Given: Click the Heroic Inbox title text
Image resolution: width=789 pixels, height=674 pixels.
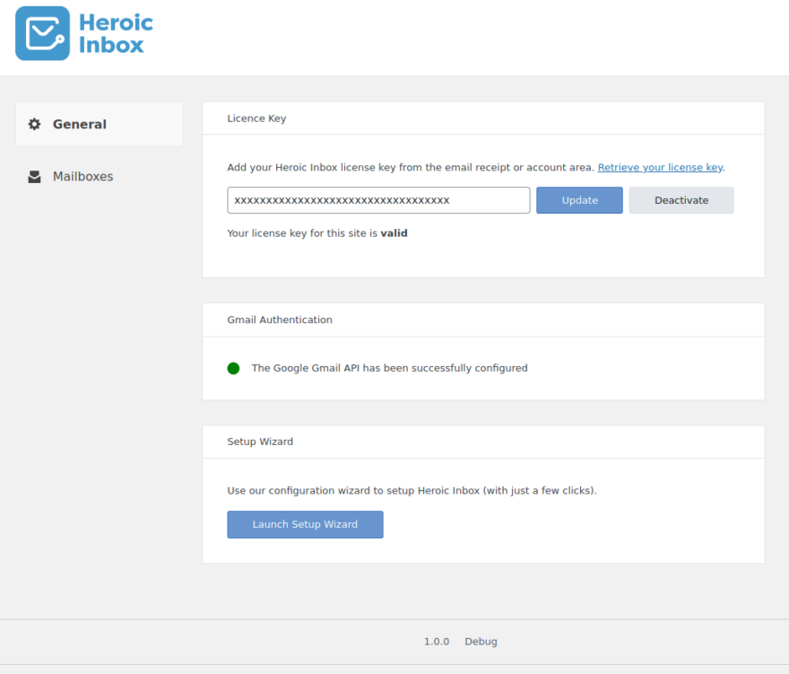Looking at the screenshot, I should (116, 34).
